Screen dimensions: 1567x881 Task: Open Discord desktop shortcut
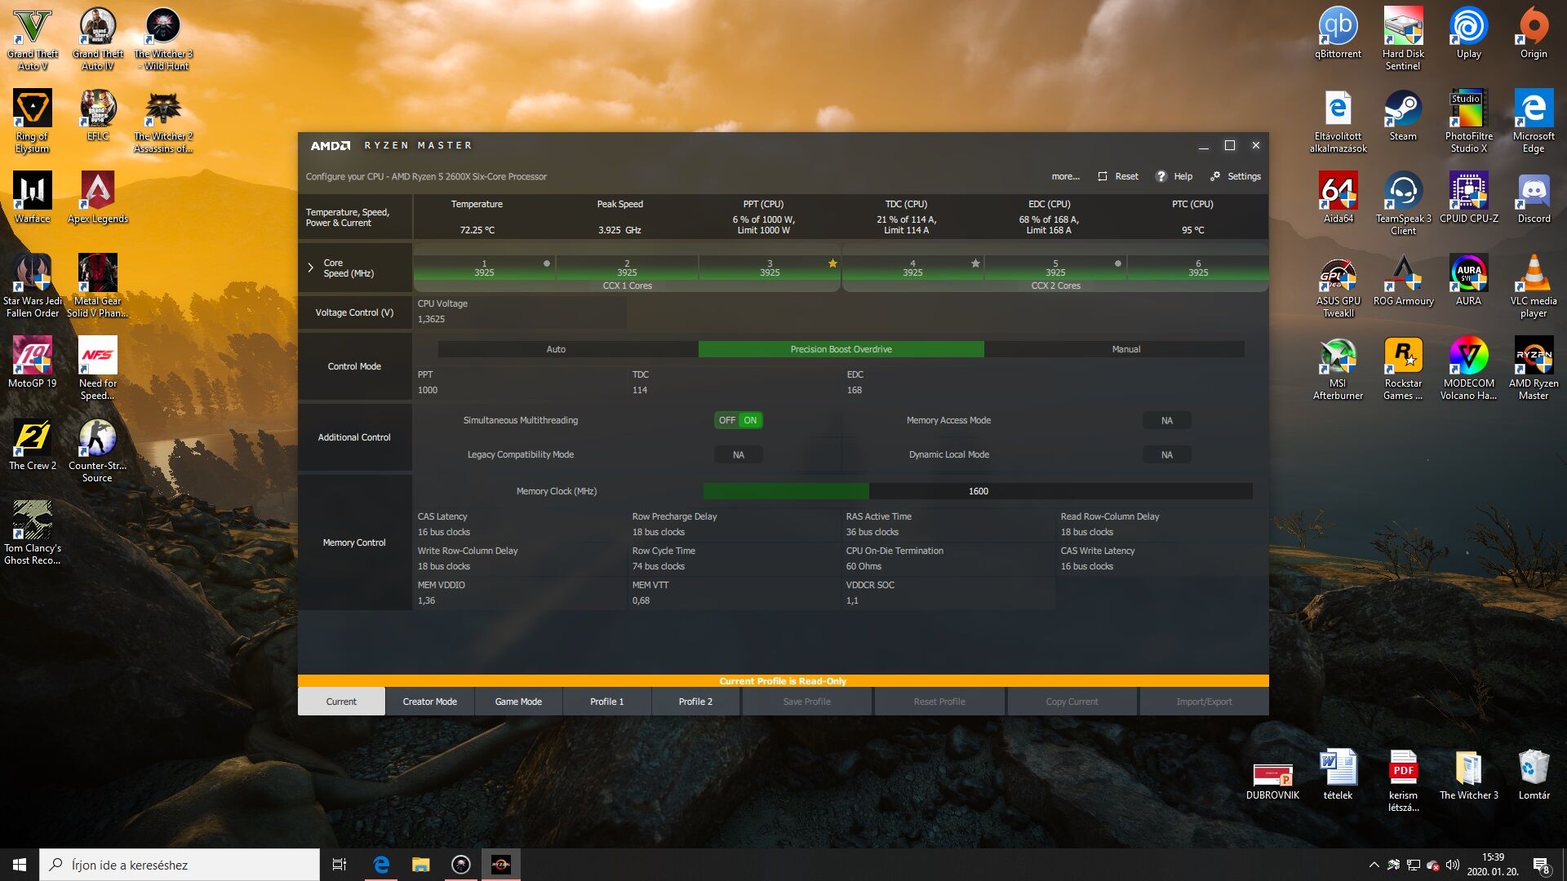[x=1534, y=197]
